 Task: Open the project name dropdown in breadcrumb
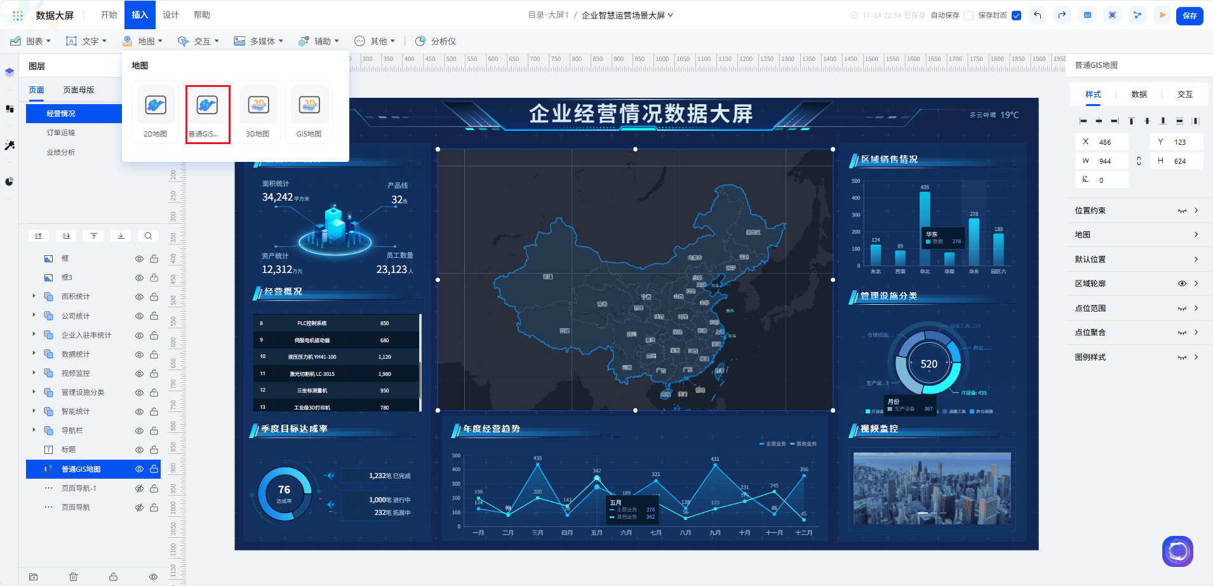click(627, 15)
